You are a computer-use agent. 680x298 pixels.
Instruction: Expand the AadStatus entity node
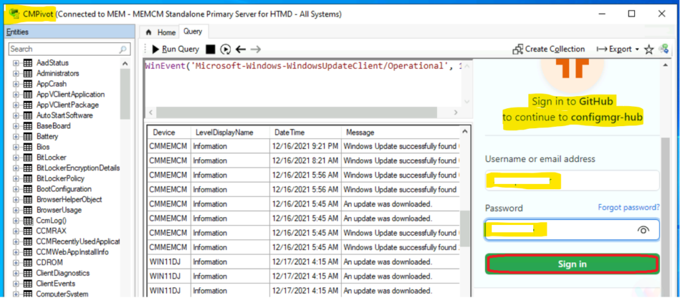tap(16, 63)
